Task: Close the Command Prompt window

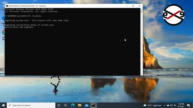Action: pyautogui.click(x=139, y=6)
